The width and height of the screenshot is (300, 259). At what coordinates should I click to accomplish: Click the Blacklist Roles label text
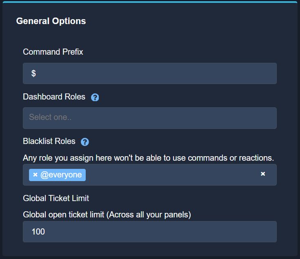click(49, 141)
